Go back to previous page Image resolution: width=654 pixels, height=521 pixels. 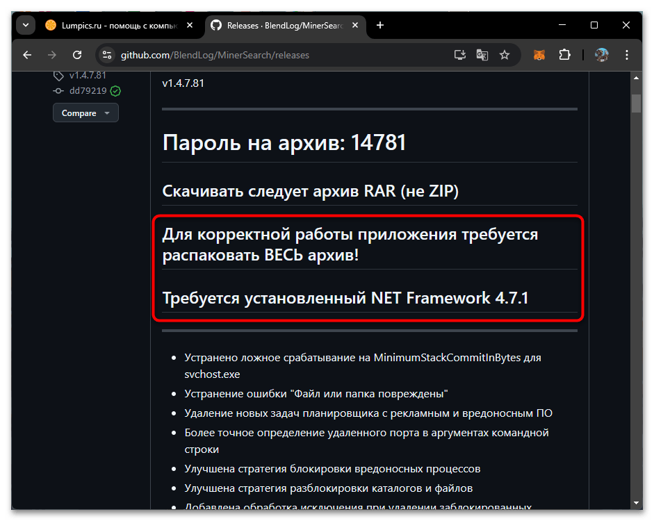(x=27, y=55)
